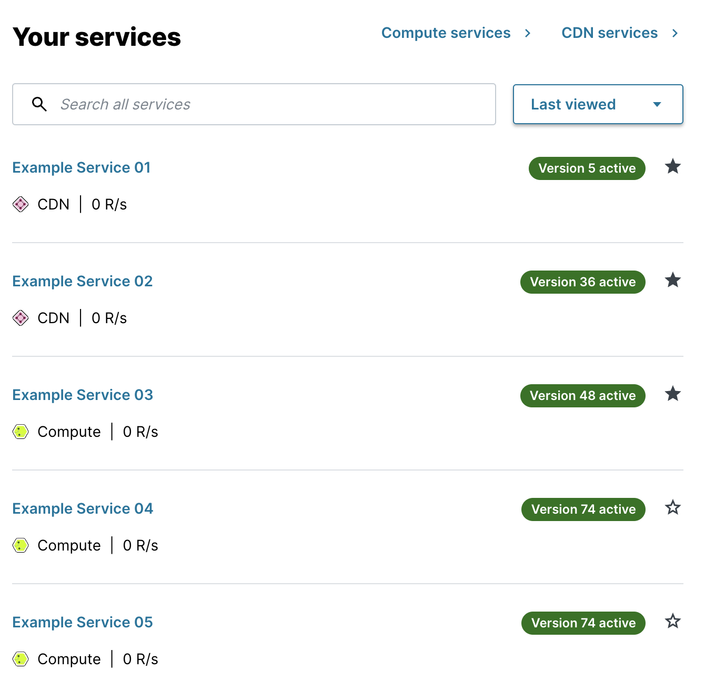Click the CDN icon beside Example Service 02
This screenshot has height=680, width=705.
pos(20,318)
